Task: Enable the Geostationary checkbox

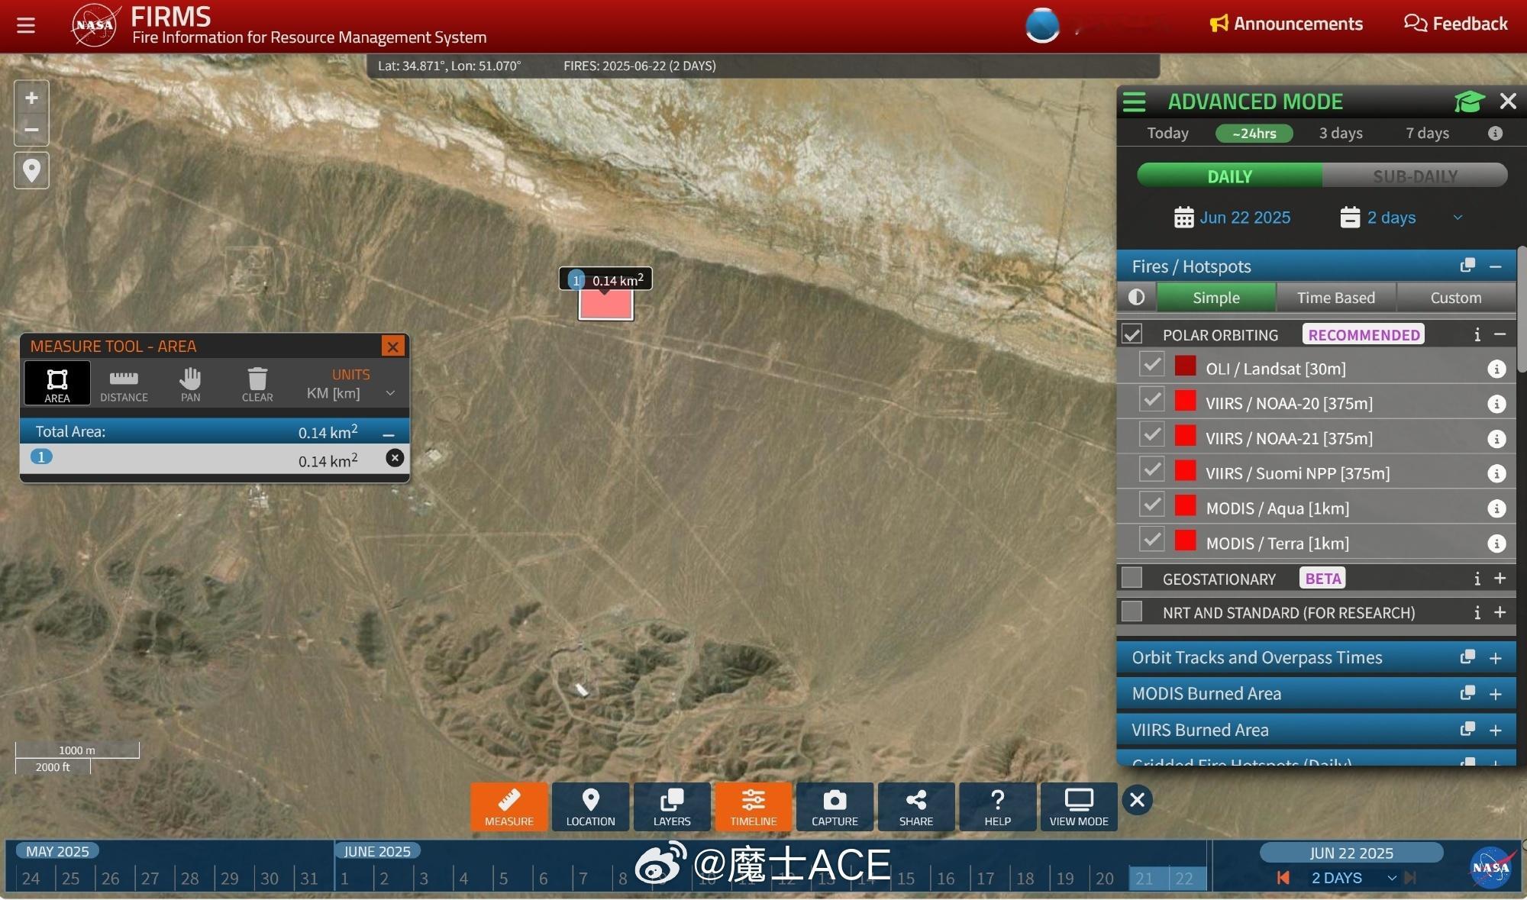Action: (x=1132, y=578)
